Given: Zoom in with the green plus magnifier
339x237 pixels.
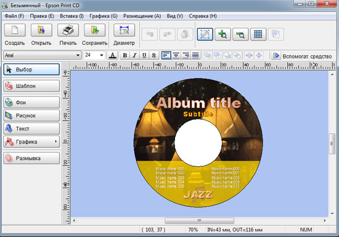Looking at the screenshot, I should (223, 34).
